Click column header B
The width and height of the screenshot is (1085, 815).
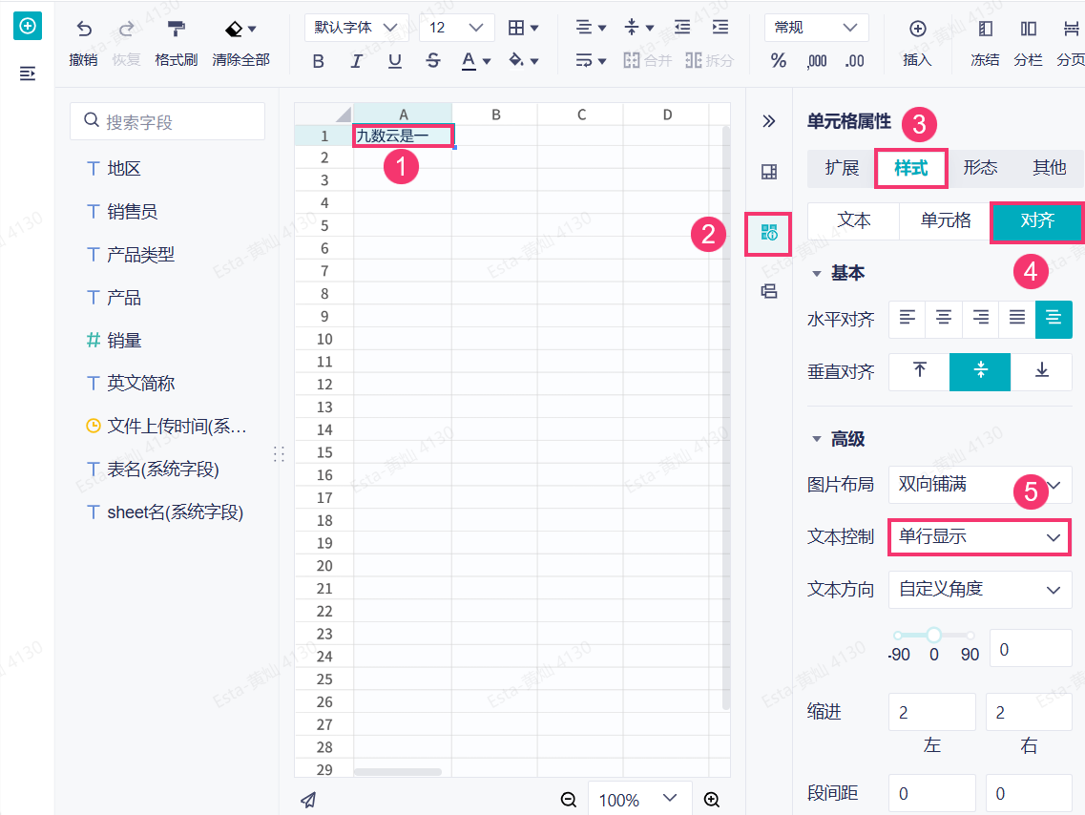click(495, 115)
